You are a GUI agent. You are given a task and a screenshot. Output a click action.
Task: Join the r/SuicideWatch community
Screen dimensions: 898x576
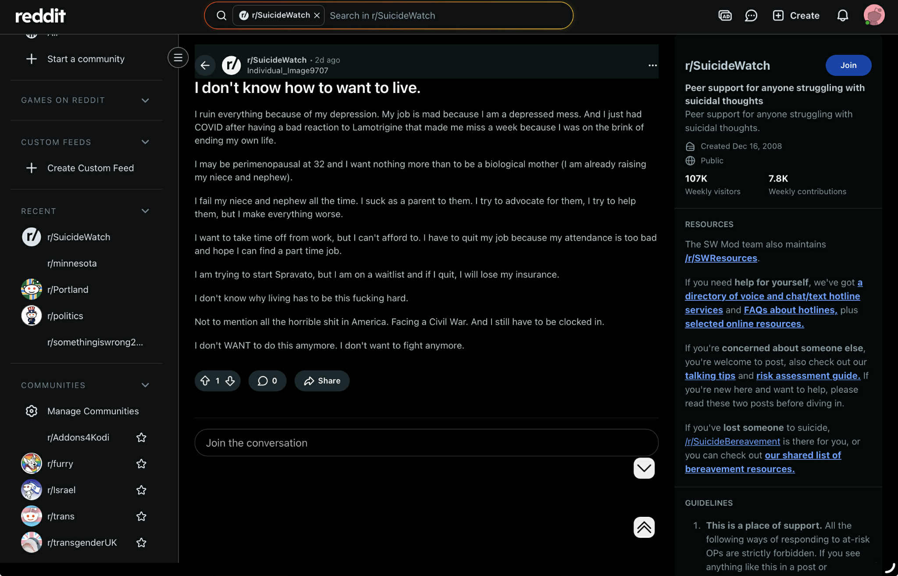point(848,65)
